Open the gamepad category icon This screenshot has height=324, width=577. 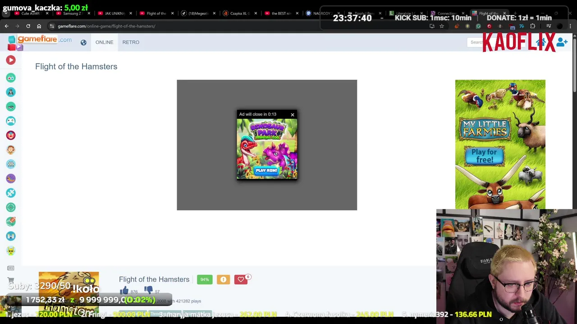(11, 121)
